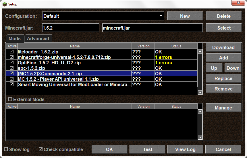Click the '1 errors' status for OptiFine
The height and width of the screenshot is (158, 247).
pyautogui.click(x=163, y=63)
